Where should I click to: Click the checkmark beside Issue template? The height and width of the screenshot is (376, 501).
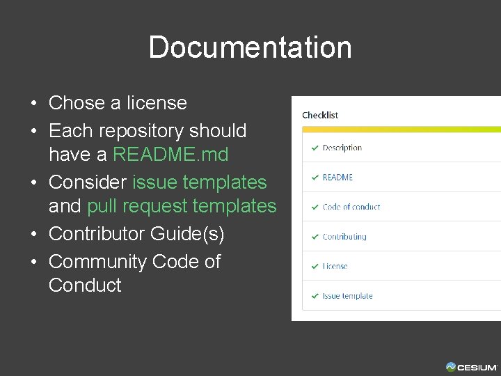tap(315, 296)
